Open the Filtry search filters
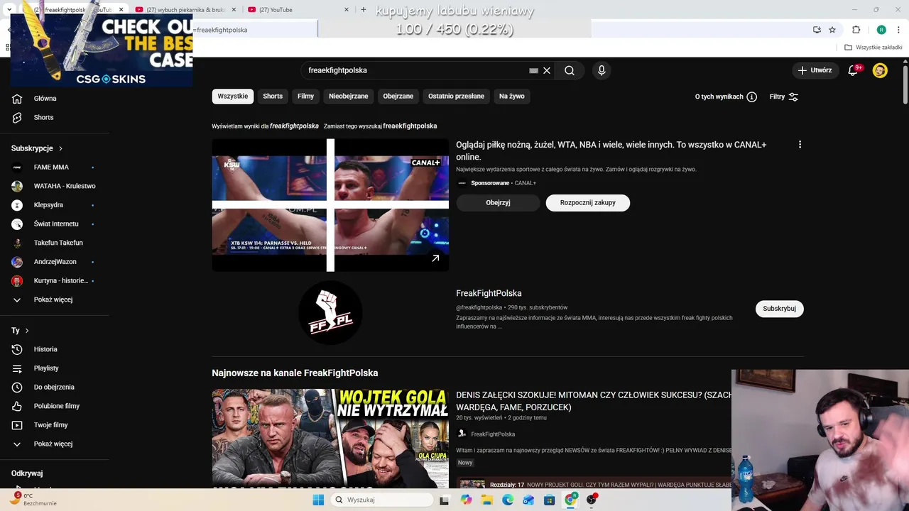The width and height of the screenshot is (909, 511). [x=784, y=97]
